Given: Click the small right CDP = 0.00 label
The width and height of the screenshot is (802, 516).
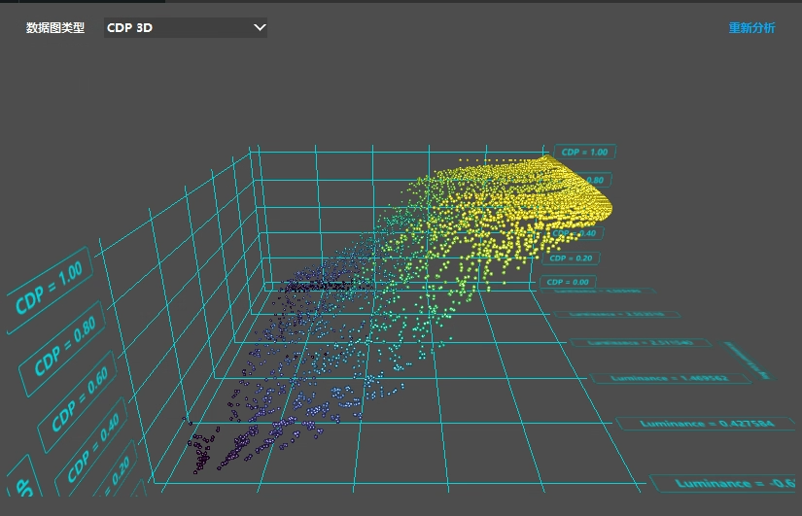Looking at the screenshot, I should (x=568, y=282).
